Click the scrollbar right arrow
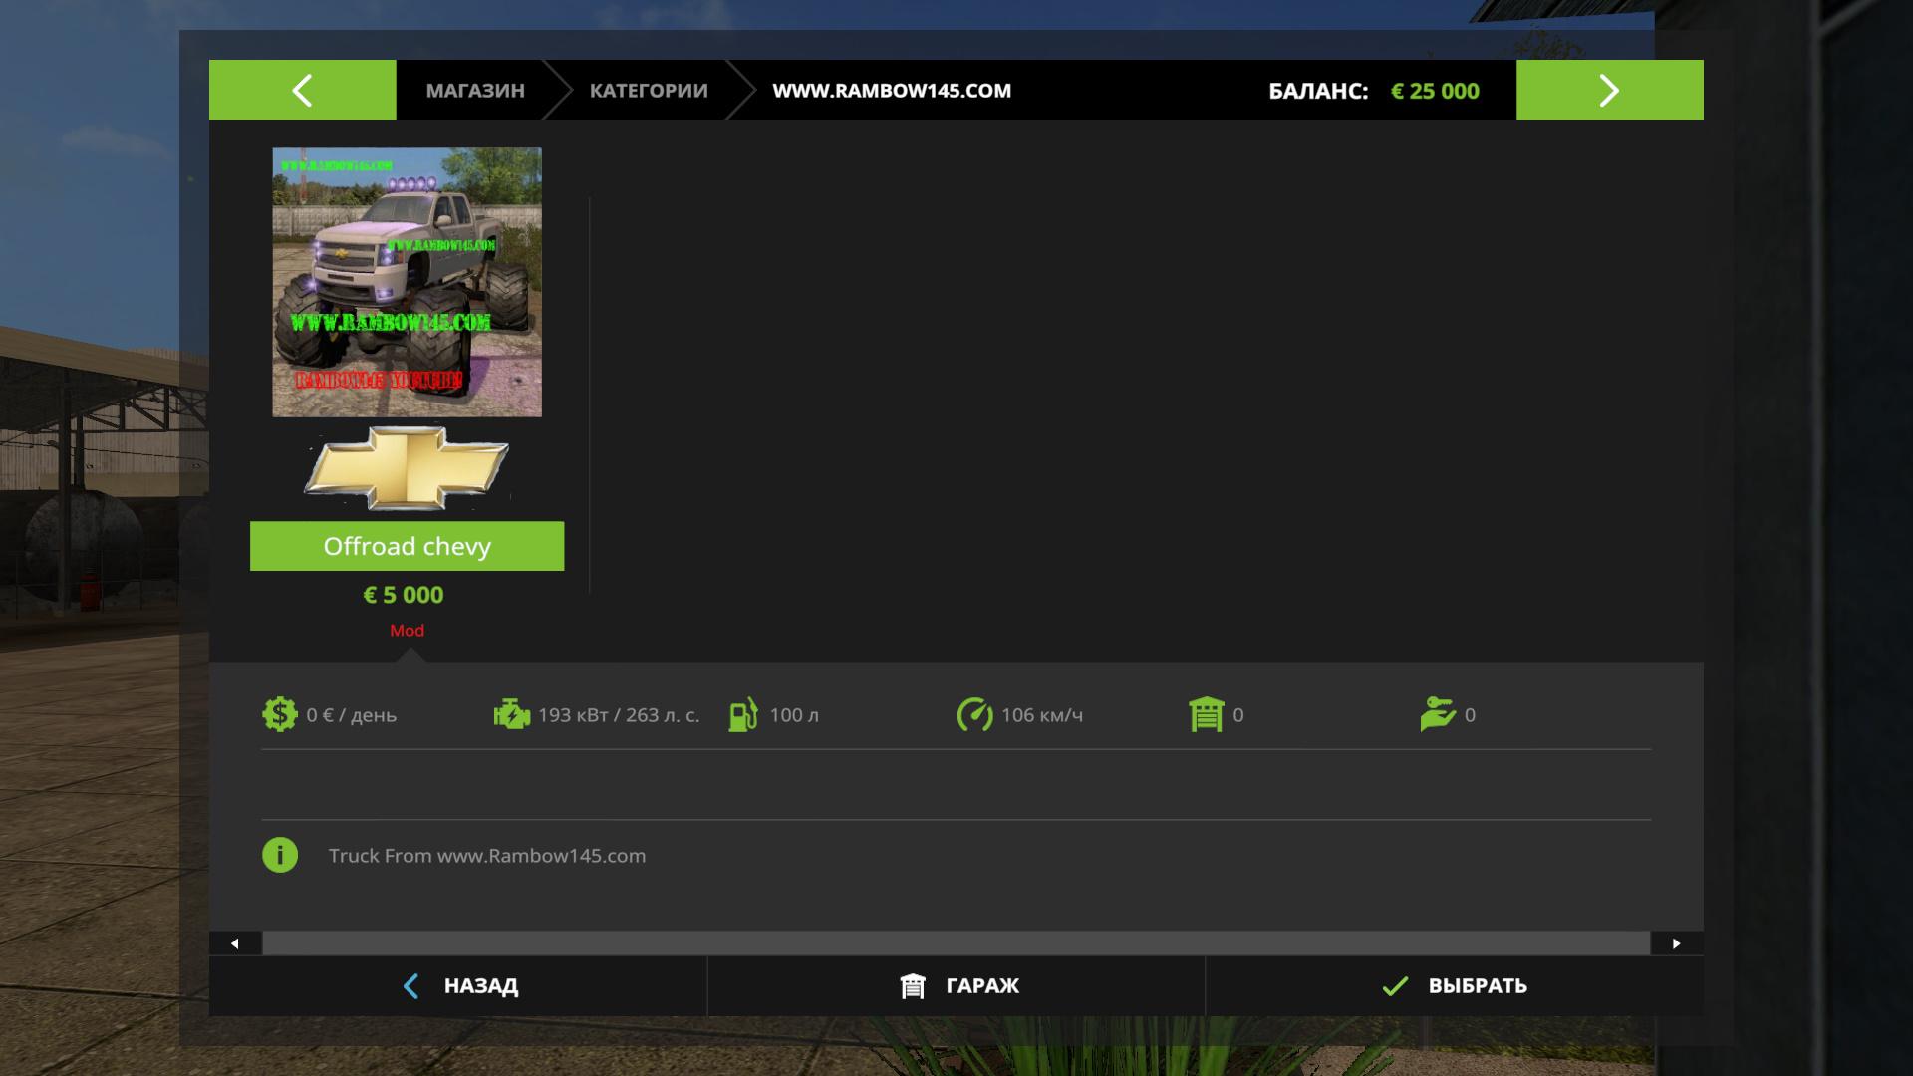The height and width of the screenshot is (1076, 1913). point(1676,943)
